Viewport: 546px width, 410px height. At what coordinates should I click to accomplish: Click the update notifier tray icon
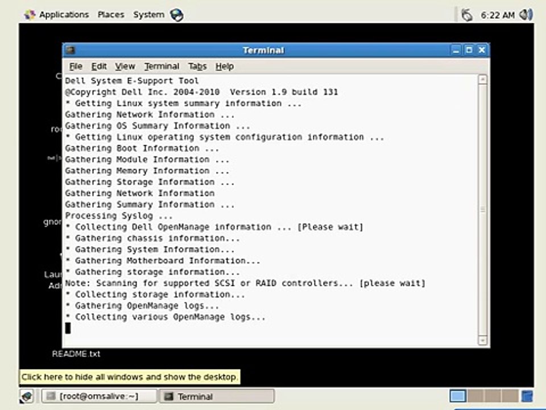pyautogui.click(x=466, y=15)
